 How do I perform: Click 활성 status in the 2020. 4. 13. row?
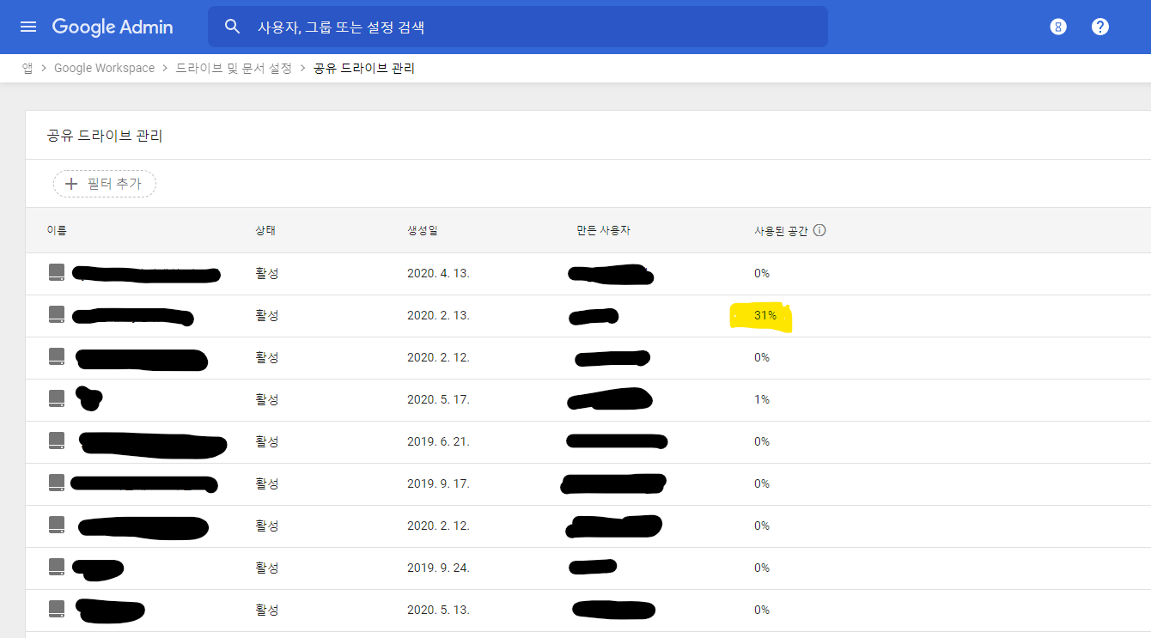point(267,273)
